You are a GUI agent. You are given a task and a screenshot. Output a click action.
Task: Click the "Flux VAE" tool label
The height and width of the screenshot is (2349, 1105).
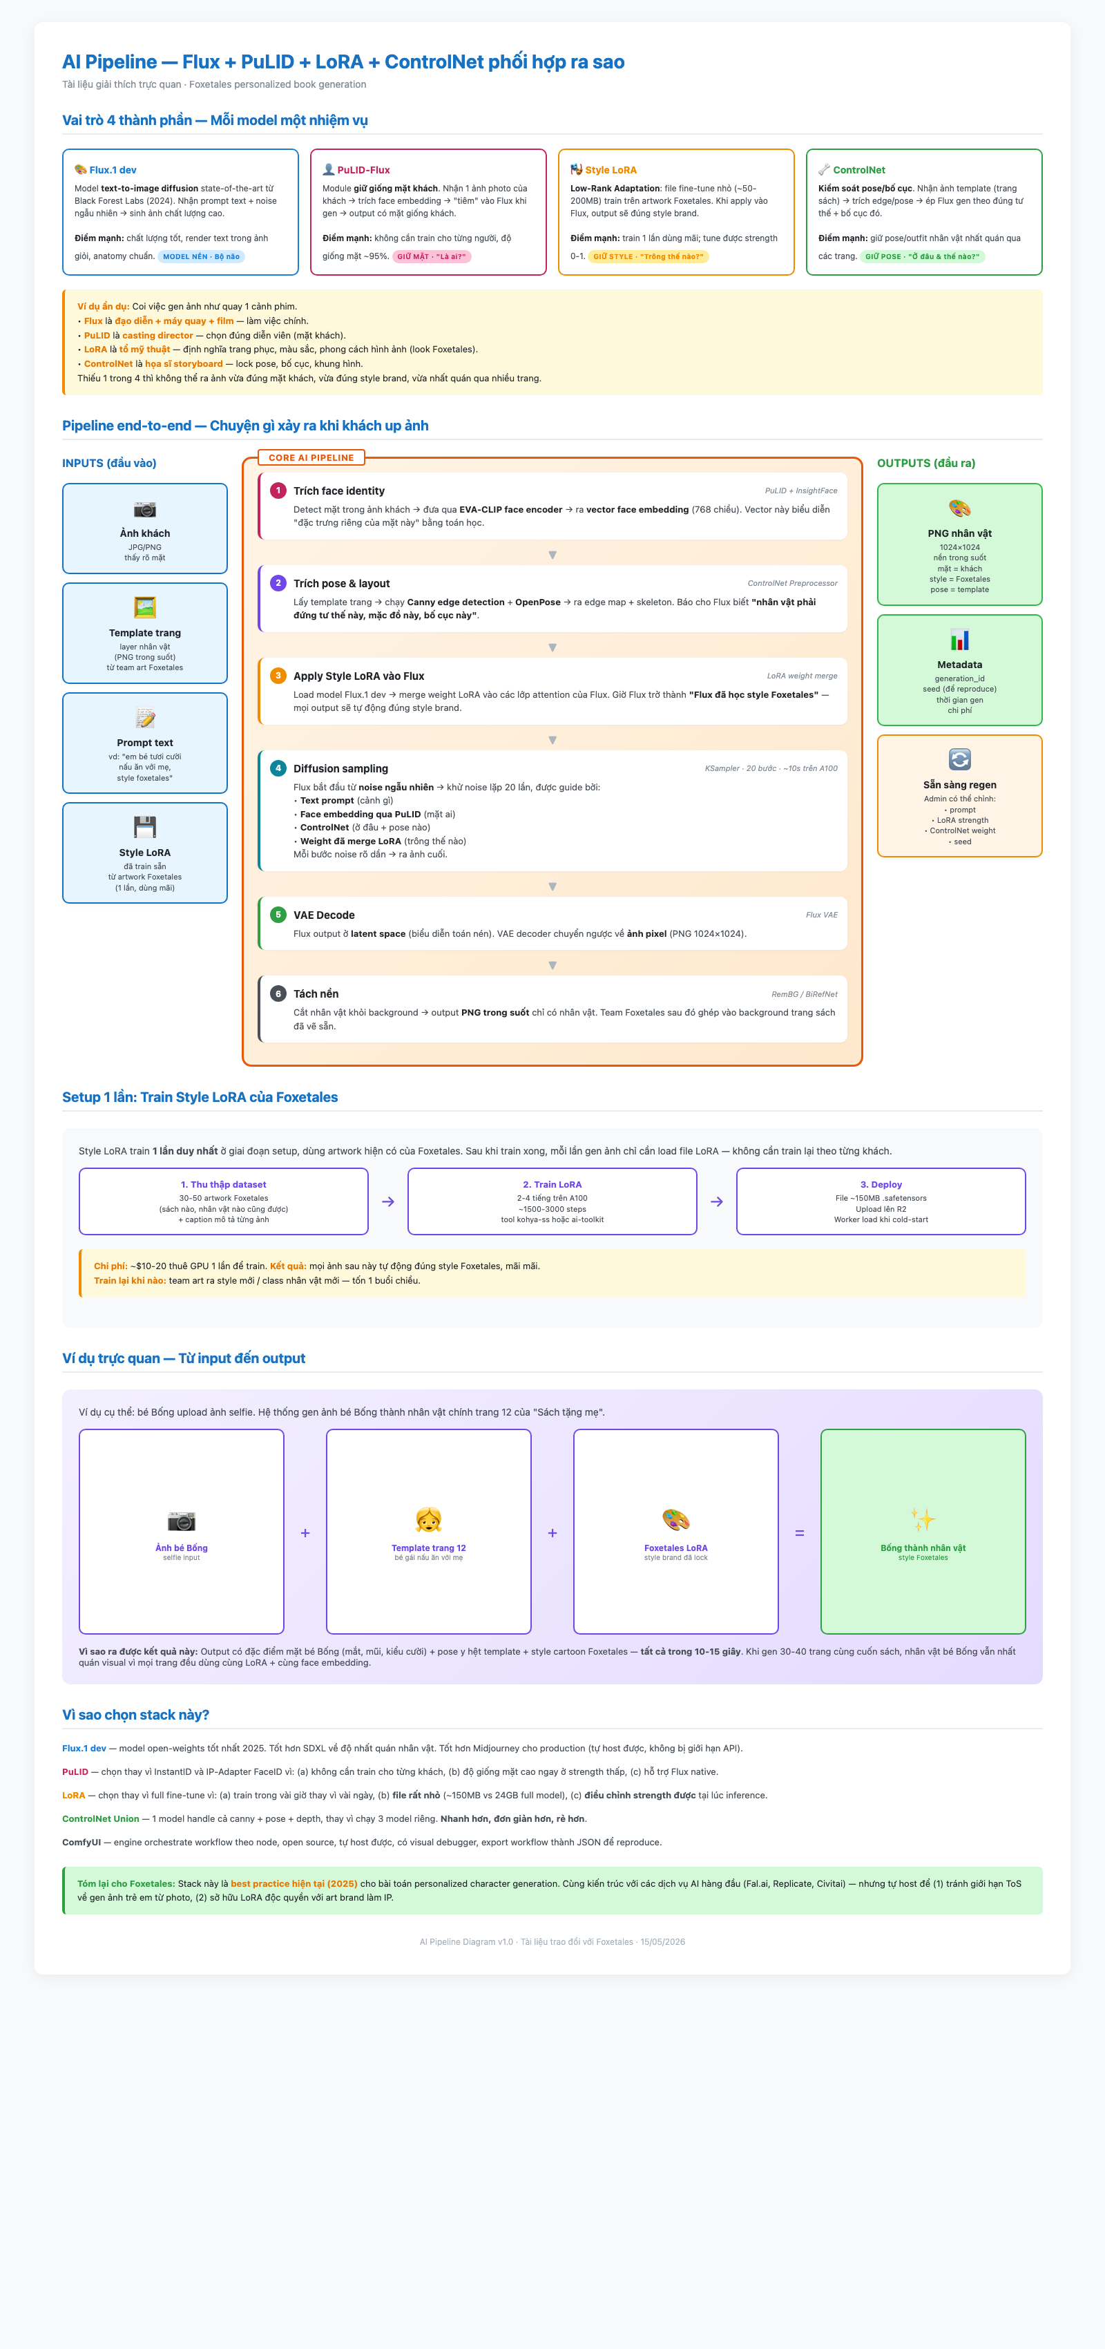pos(821,915)
